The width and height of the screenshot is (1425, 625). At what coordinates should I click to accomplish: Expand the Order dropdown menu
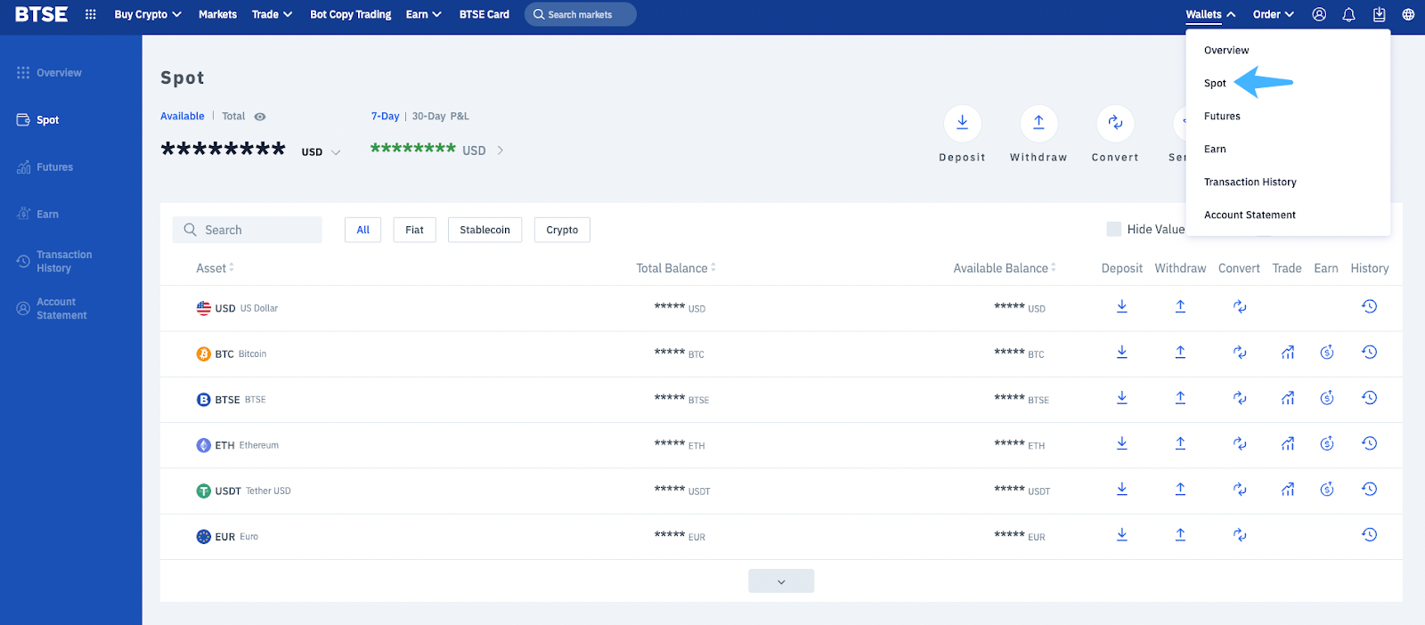click(x=1274, y=14)
